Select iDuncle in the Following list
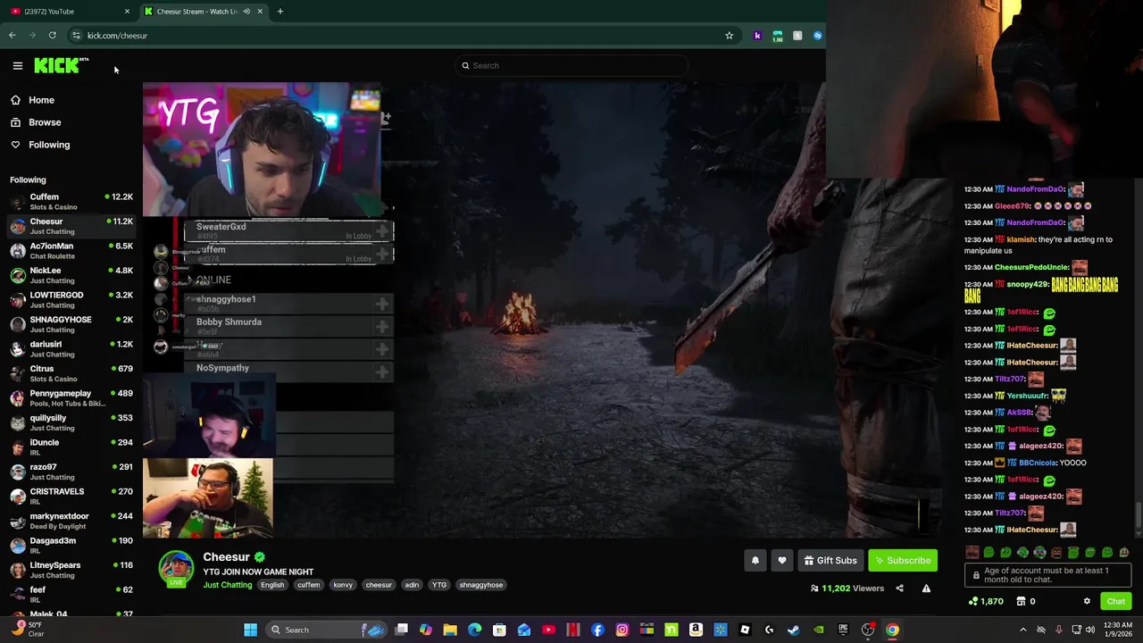Image resolution: width=1143 pixels, height=643 pixels. point(71,447)
